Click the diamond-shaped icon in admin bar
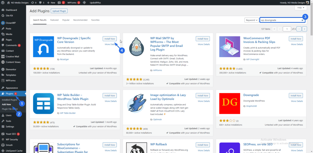This screenshot has height=153, width=313. (x=84, y=3)
